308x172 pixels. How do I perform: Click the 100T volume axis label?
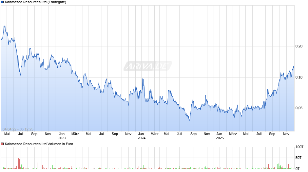[x=299, y=147]
